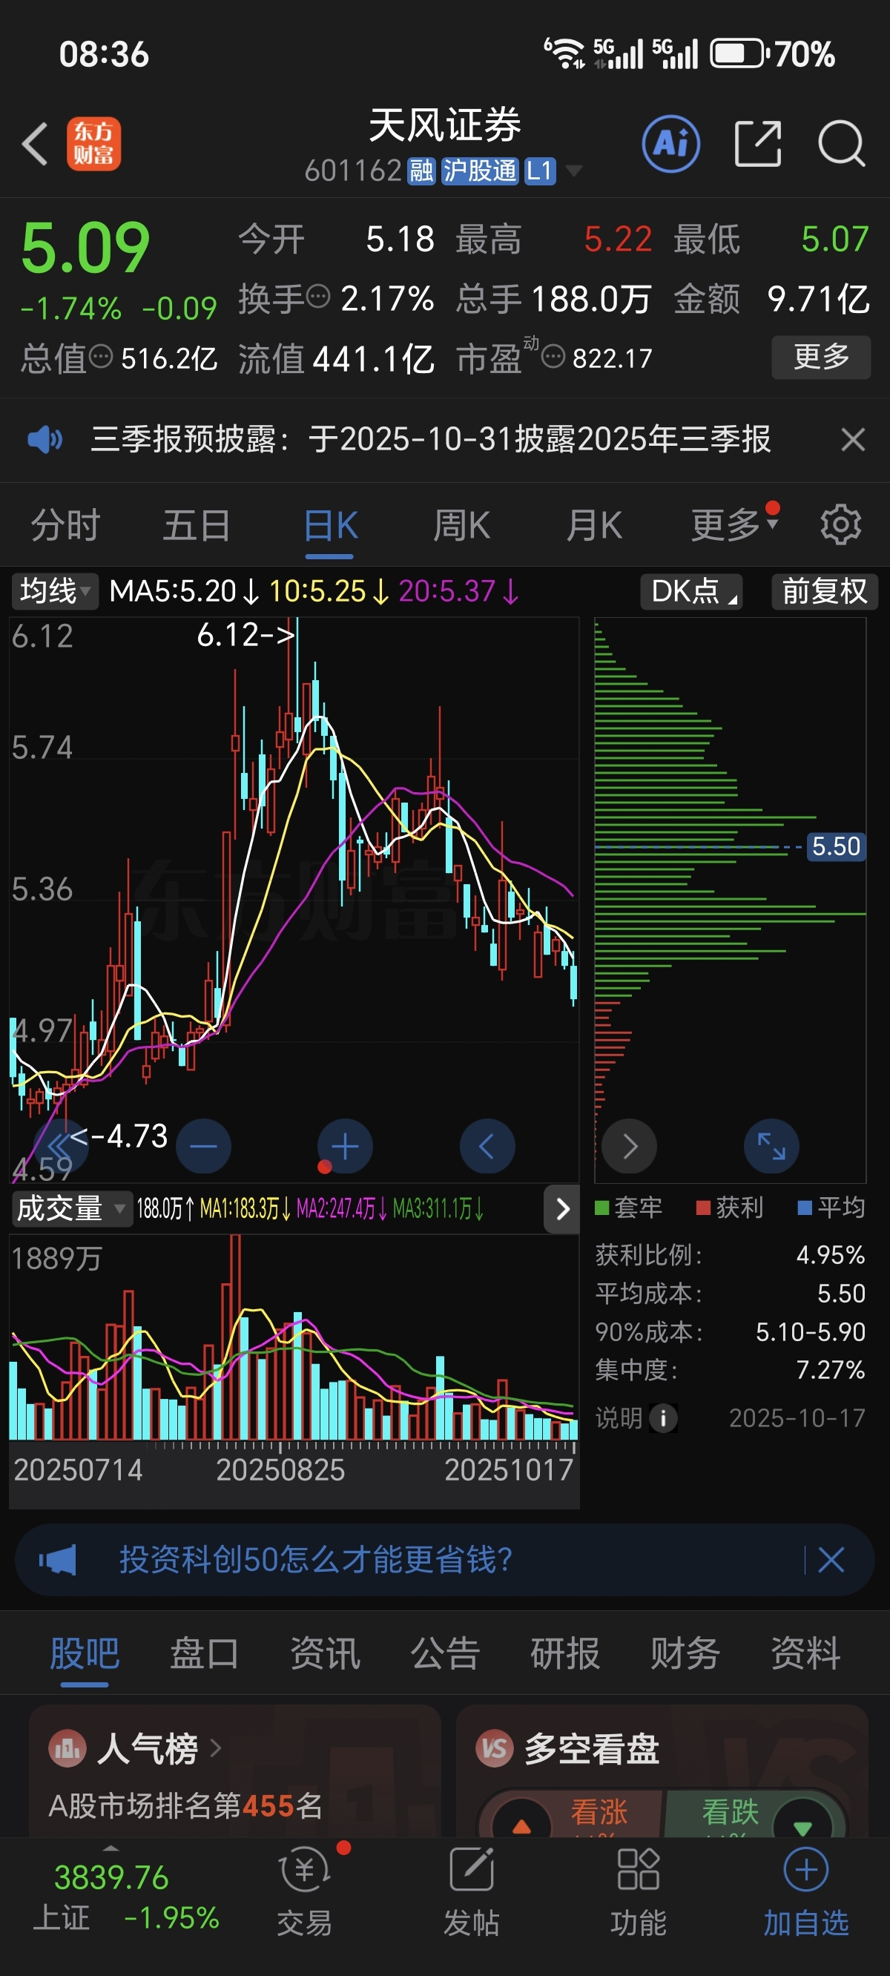The width and height of the screenshot is (890, 1976).
Task: Expand the chip distribution chart fullscreen
Action: click(772, 1146)
